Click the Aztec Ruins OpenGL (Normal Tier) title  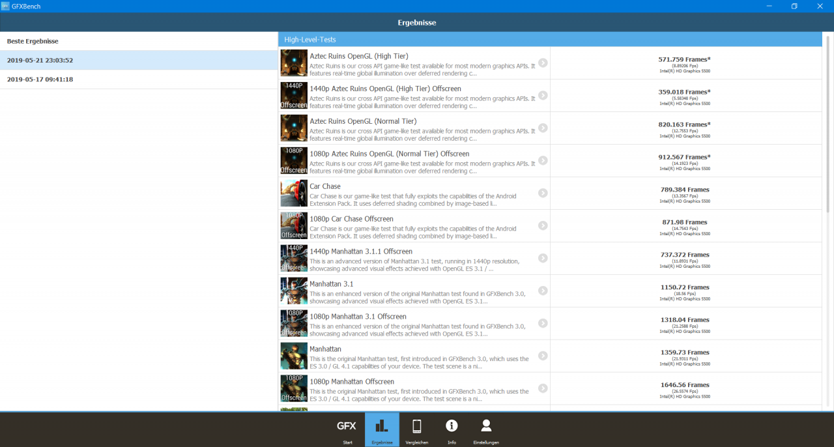pyautogui.click(x=363, y=121)
